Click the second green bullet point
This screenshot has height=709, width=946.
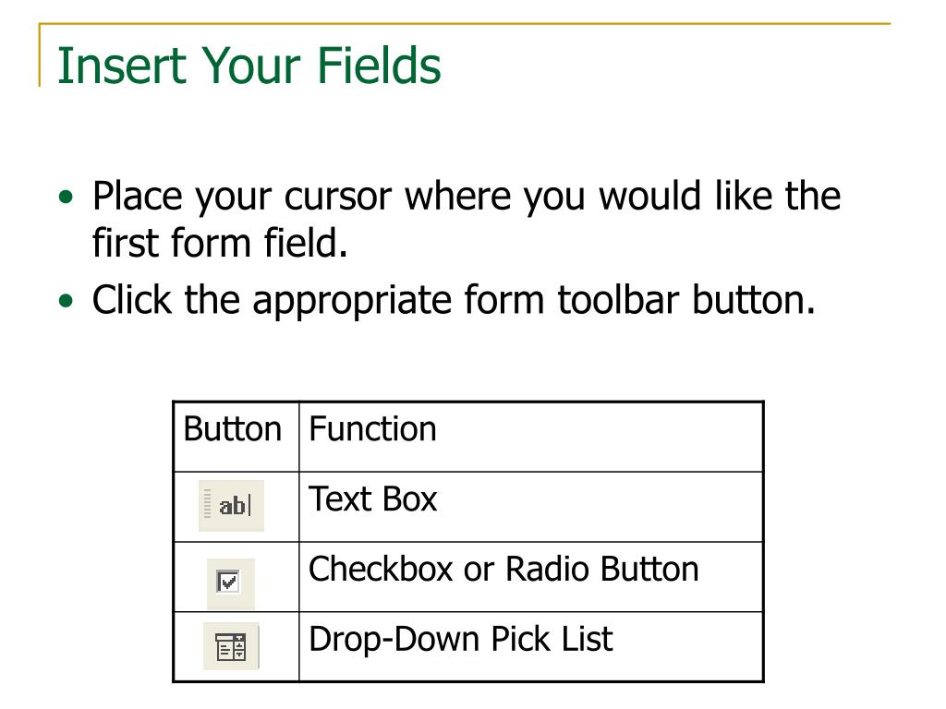point(66,300)
